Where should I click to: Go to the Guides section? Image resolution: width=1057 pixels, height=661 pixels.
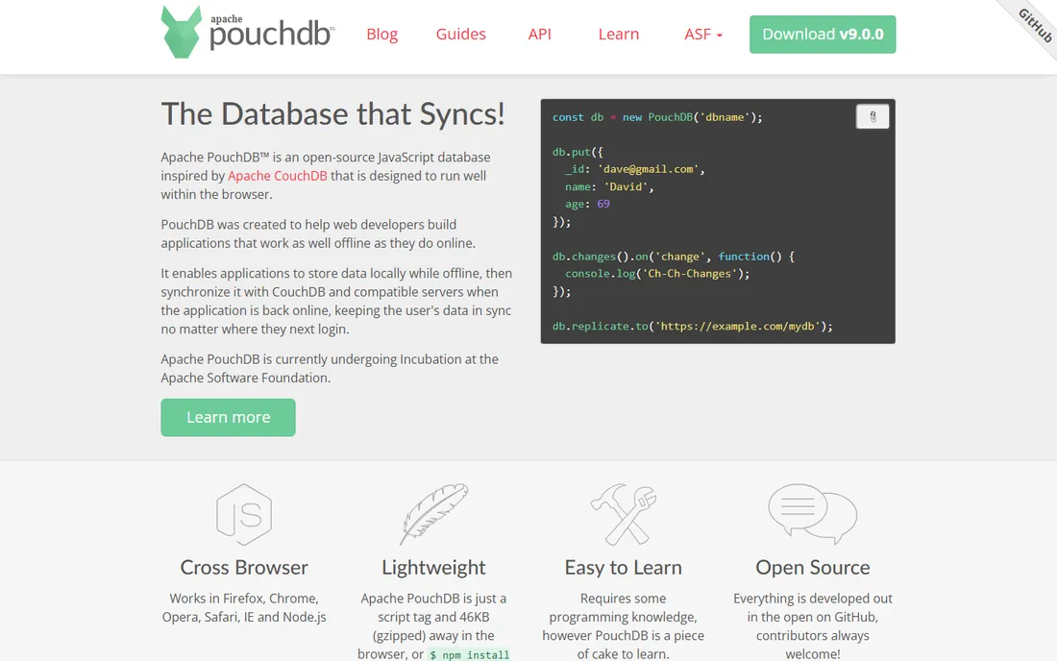[461, 35]
